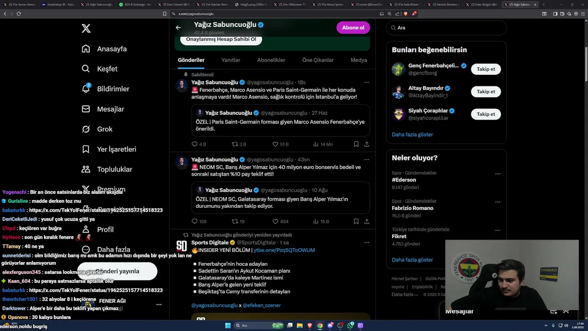View analytics of the NEOM SC post

point(321,222)
